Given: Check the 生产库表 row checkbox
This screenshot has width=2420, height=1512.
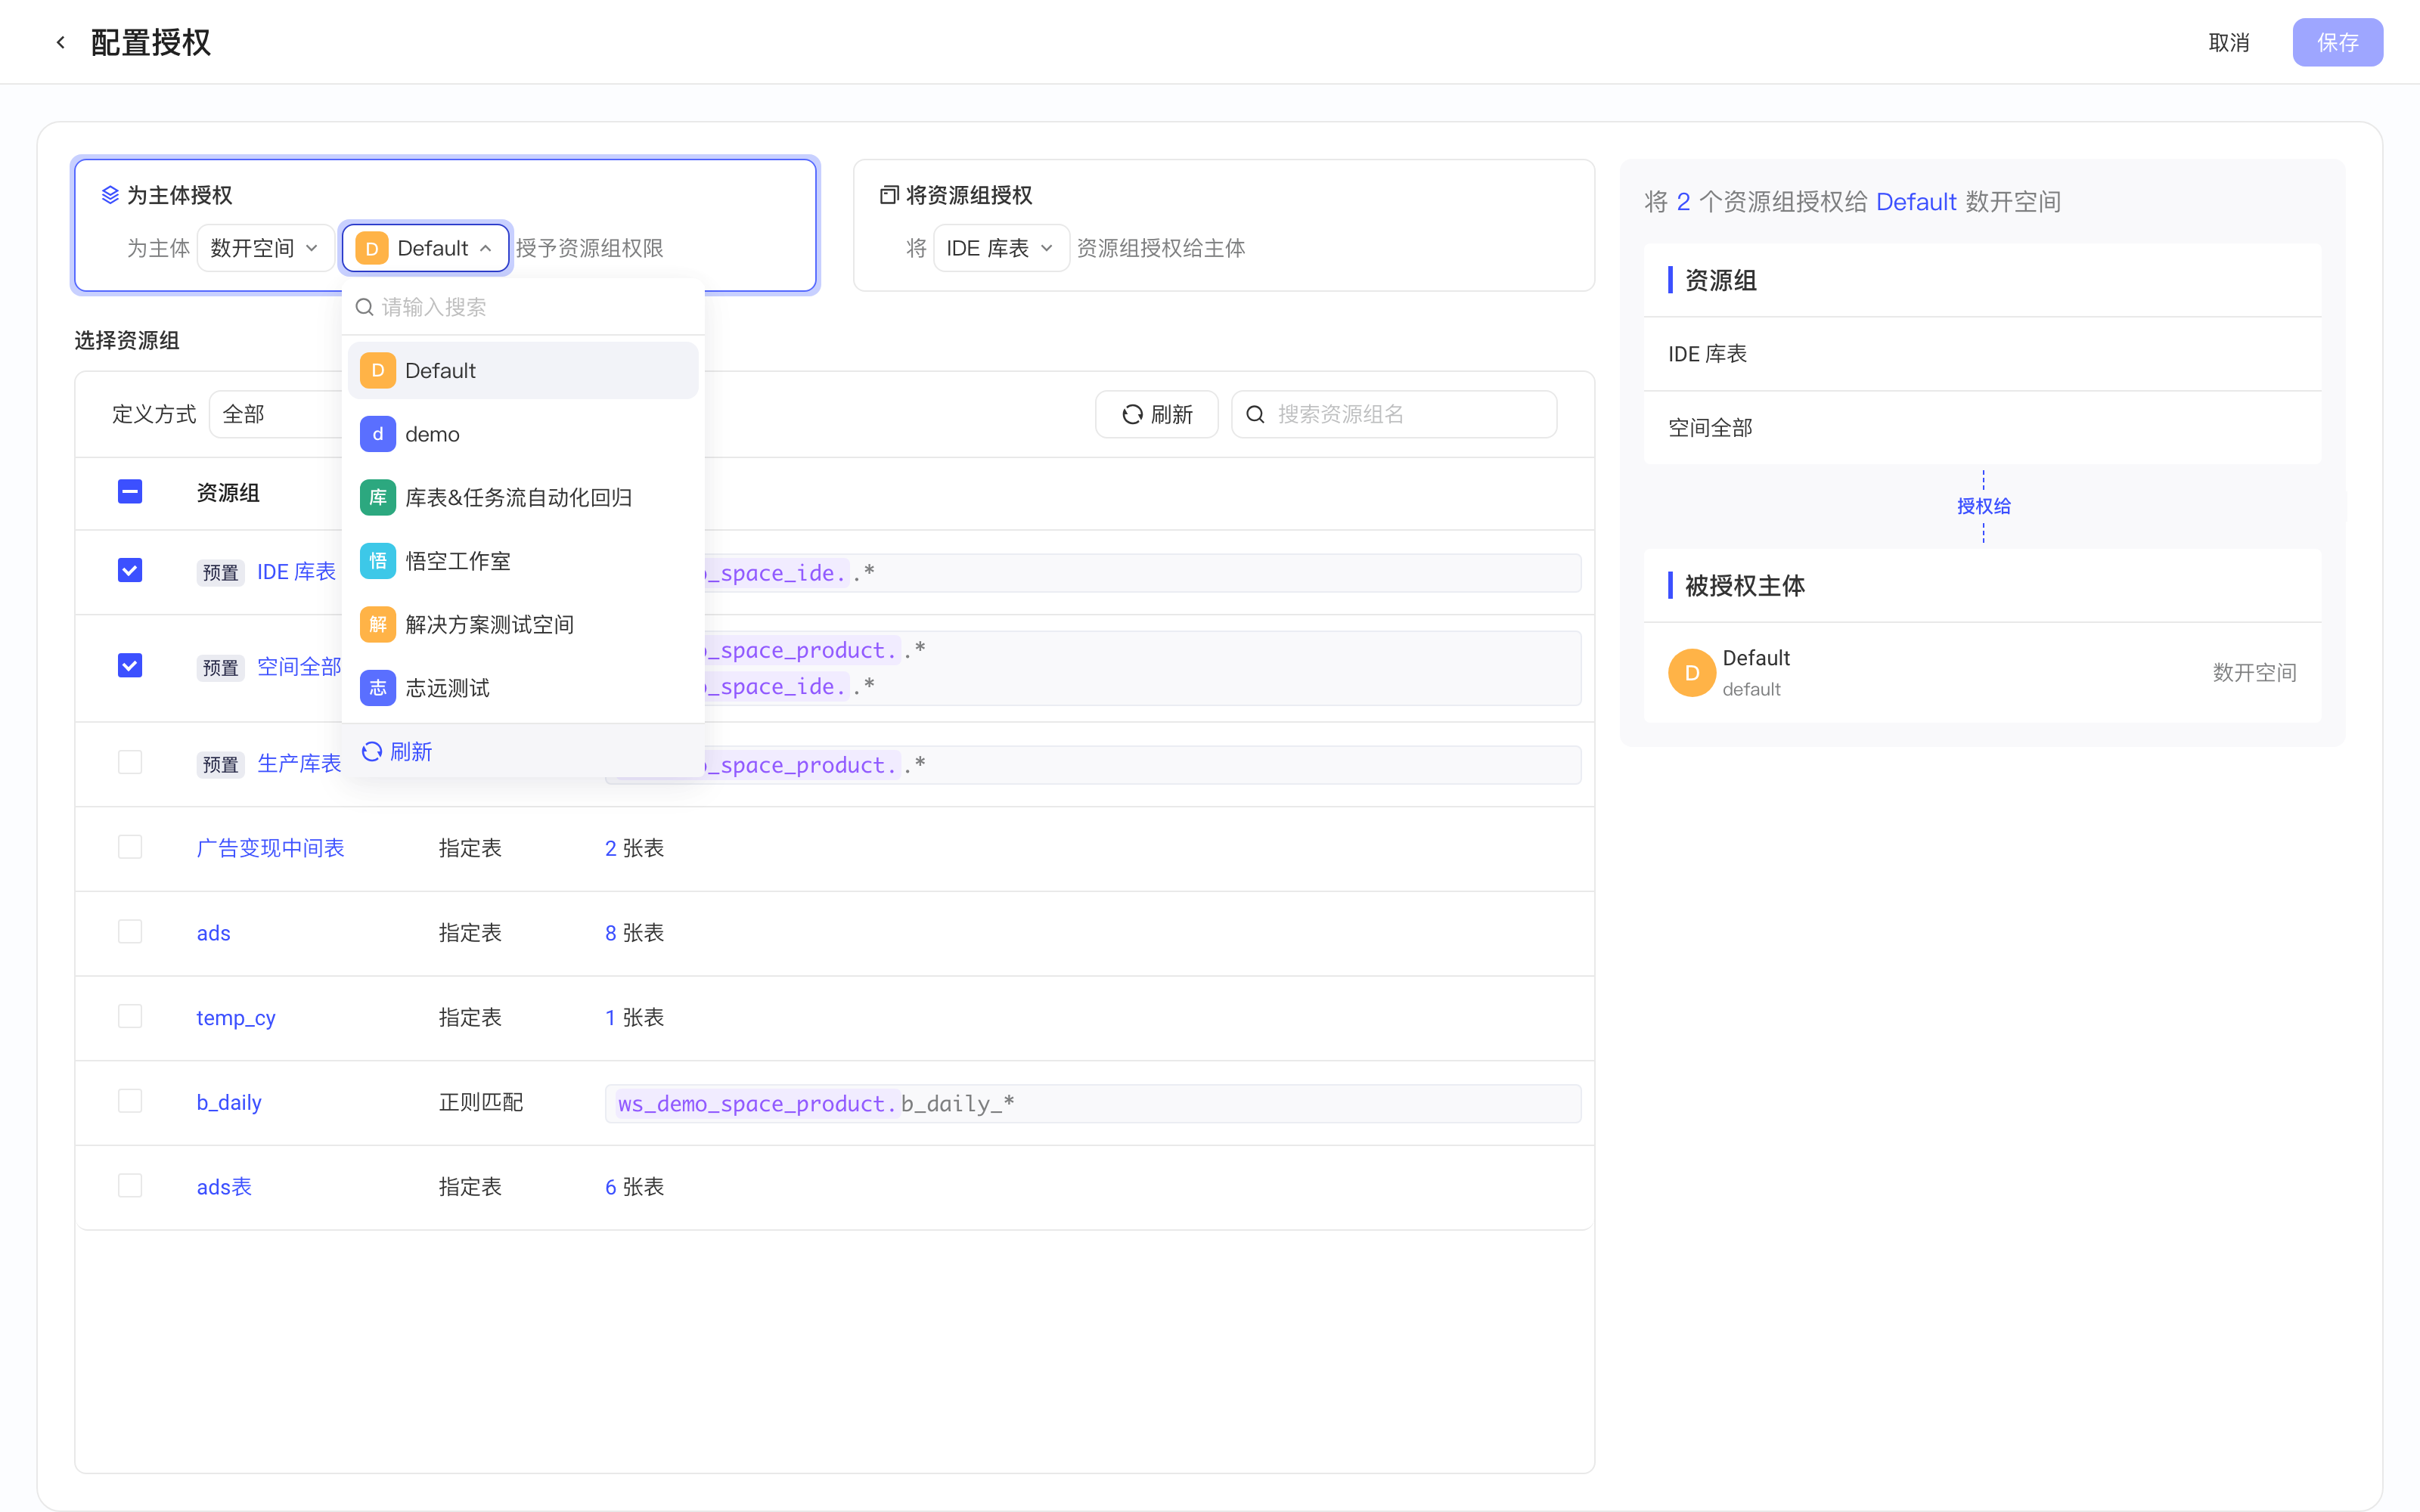Looking at the screenshot, I should 130,762.
